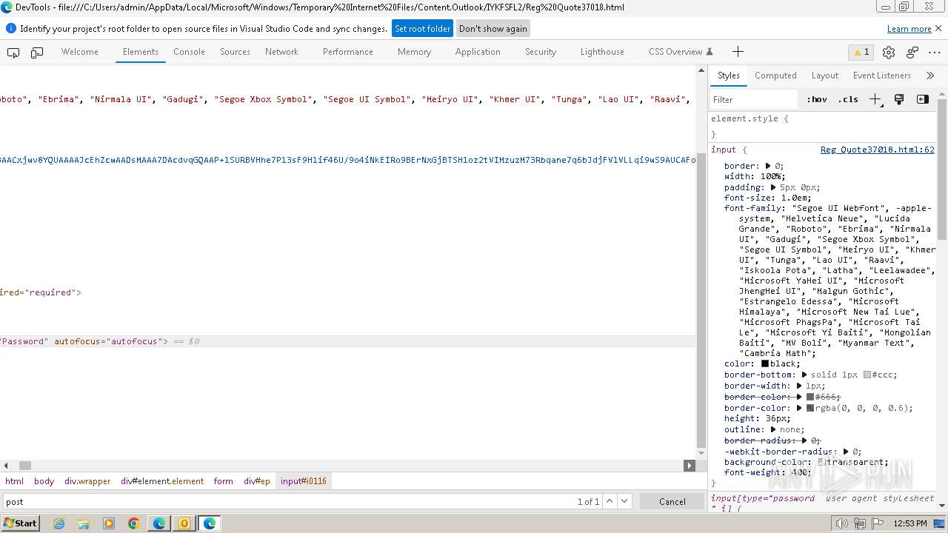The height and width of the screenshot is (533, 948).
Task: Open Chrome from taskbar
Action: 134,523
